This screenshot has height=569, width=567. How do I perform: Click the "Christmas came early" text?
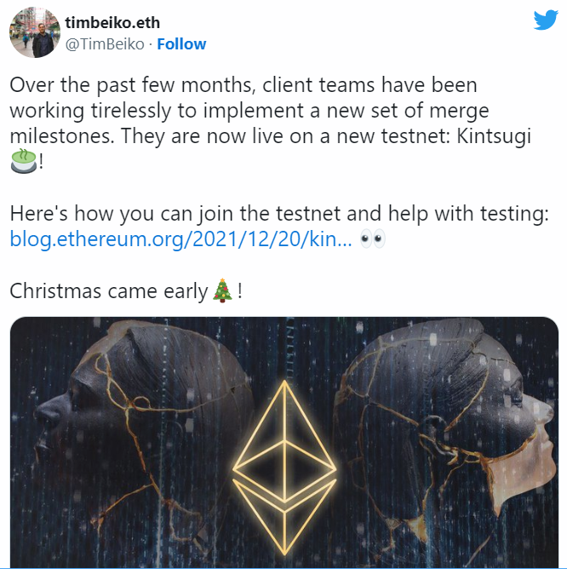coord(108,291)
